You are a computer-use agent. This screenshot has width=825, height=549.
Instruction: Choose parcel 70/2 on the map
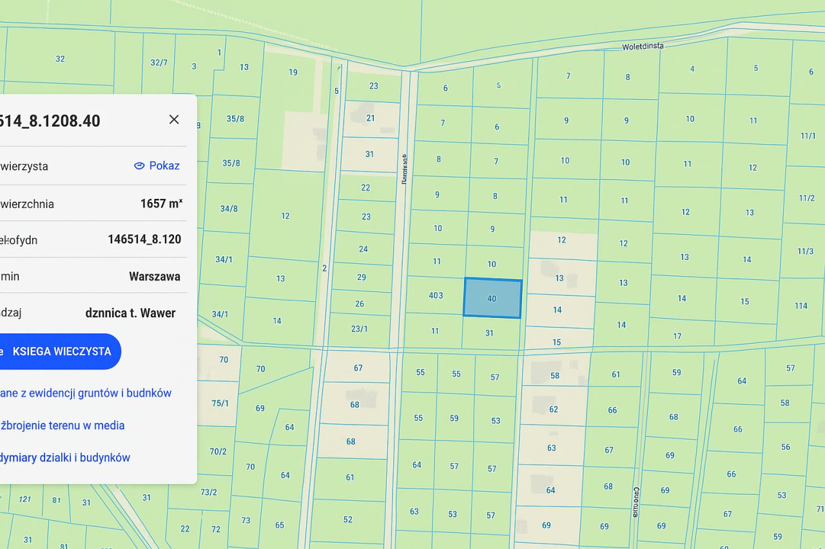218,451
